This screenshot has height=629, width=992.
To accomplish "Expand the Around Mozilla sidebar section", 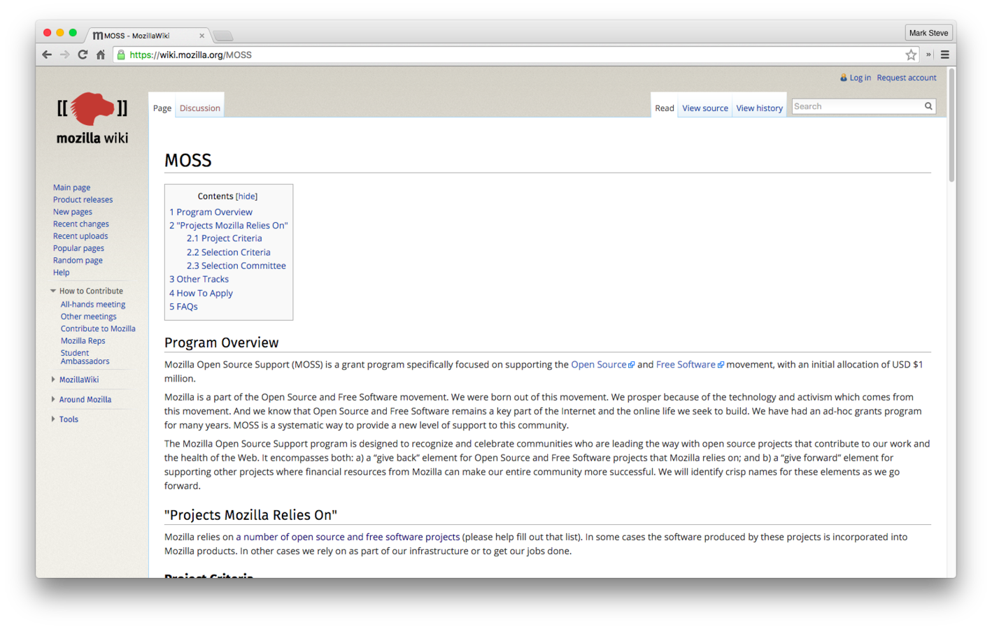I will [x=85, y=400].
